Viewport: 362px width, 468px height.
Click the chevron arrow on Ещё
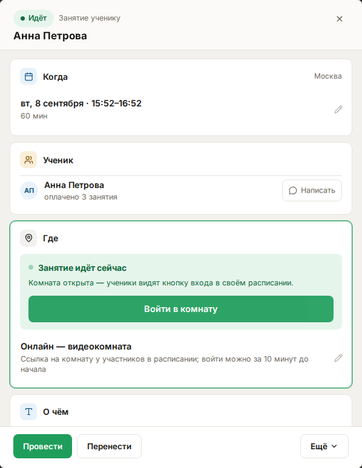(x=334, y=446)
